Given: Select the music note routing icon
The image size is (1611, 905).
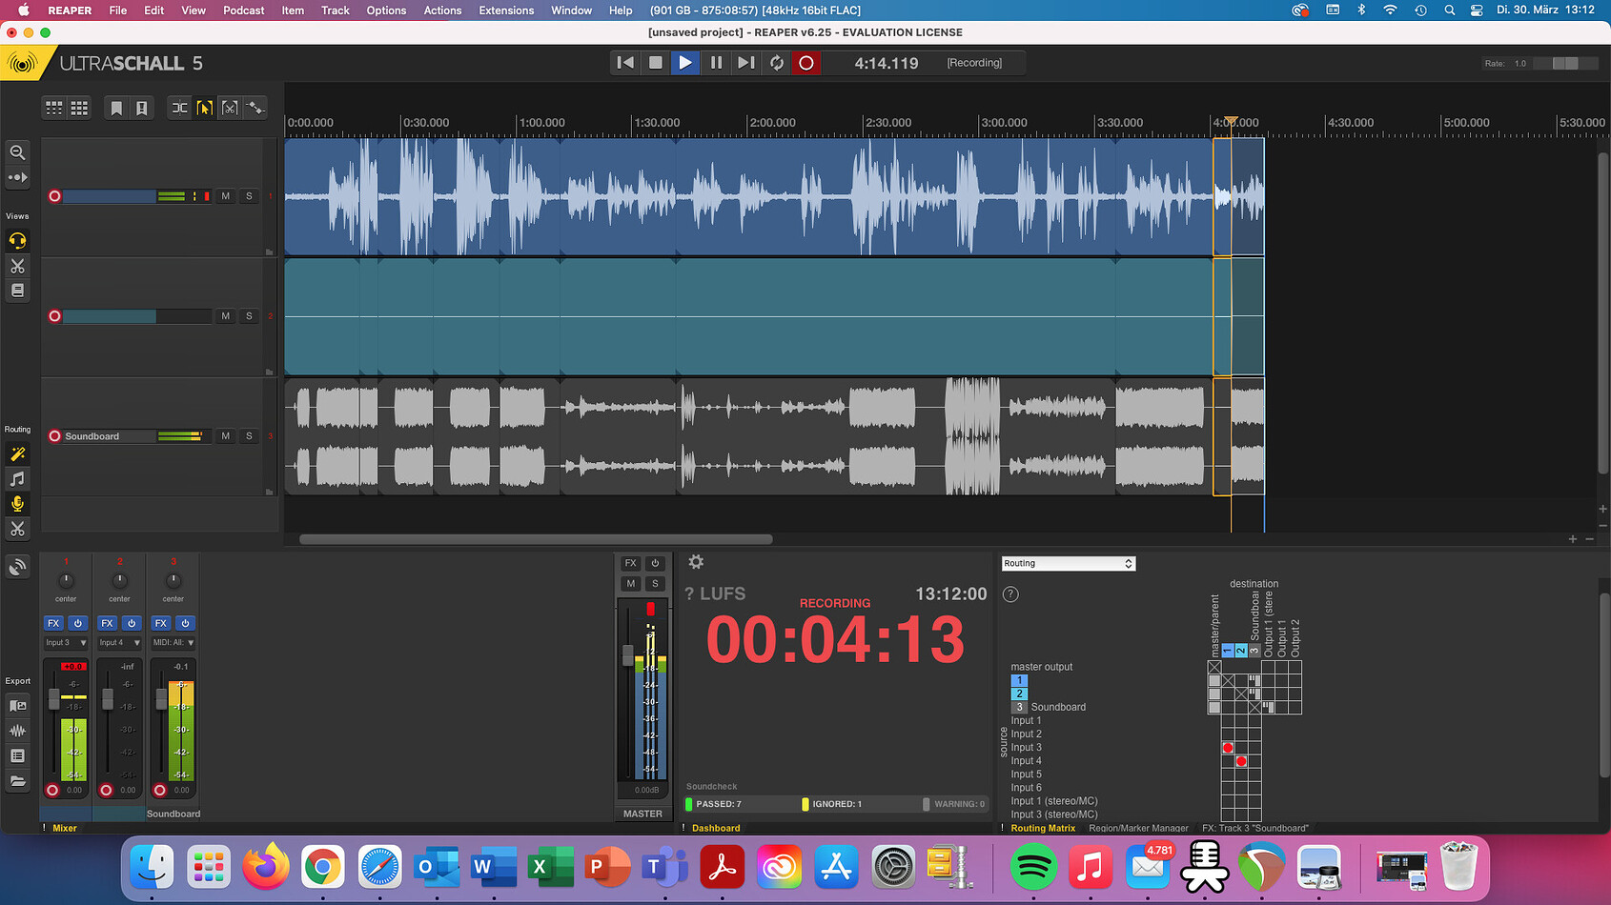Looking at the screenshot, I should 17,478.
